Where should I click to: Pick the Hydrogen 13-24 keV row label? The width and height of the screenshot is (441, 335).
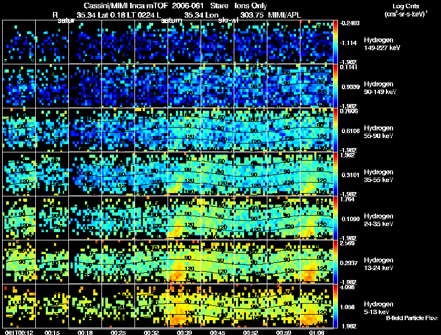coord(379,264)
